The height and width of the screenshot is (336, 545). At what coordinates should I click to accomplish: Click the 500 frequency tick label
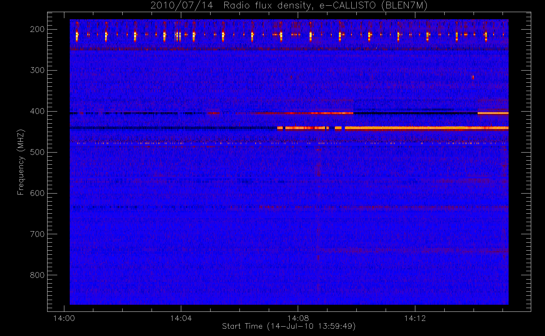[37, 152]
